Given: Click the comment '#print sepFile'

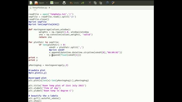Looking at the screenshot, I should [x=38, y=22].
